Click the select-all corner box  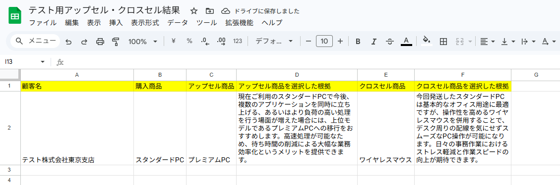pos(10,75)
